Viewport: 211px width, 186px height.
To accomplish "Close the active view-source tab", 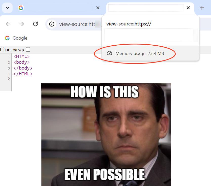I will click(x=188, y=8).
